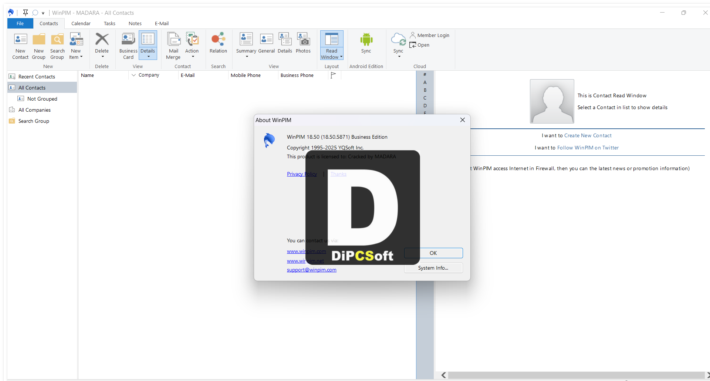710x381 pixels.
Task: Open Search Group in sidebar
Action: [x=42, y=121]
